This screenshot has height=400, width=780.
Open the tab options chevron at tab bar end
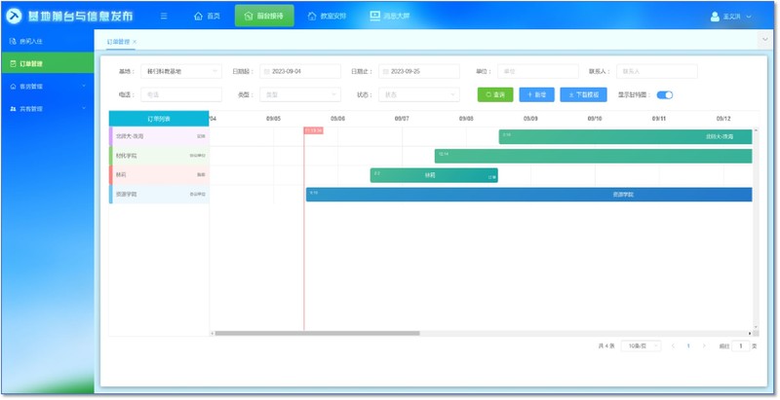click(x=764, y=39)
